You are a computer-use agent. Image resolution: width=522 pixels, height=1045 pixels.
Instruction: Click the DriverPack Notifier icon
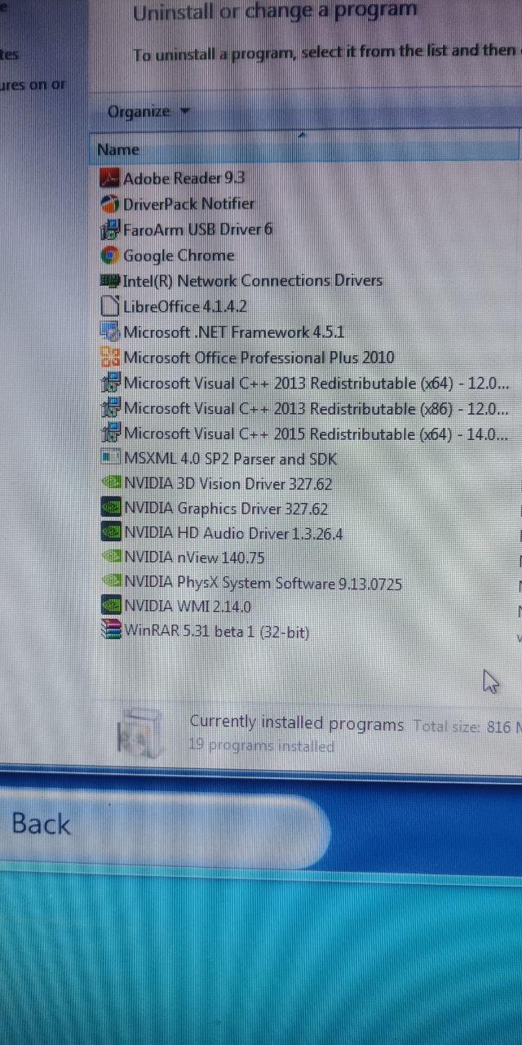click(109, 203)
